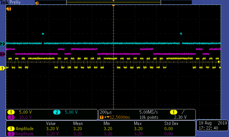The width and height of the screenshot is (229, 137).
Task: Click the trigger source 1 badge near rising edge
Action: (173, 112)
